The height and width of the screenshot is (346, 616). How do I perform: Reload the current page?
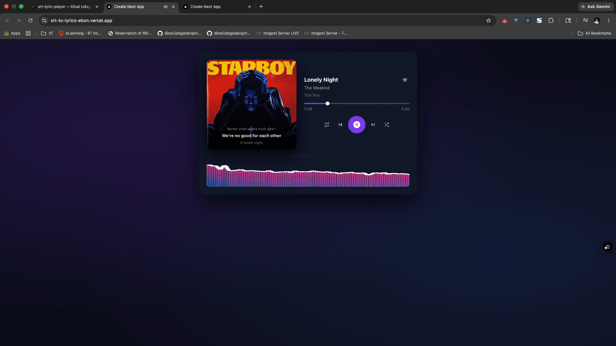click(x=30, y=21)
